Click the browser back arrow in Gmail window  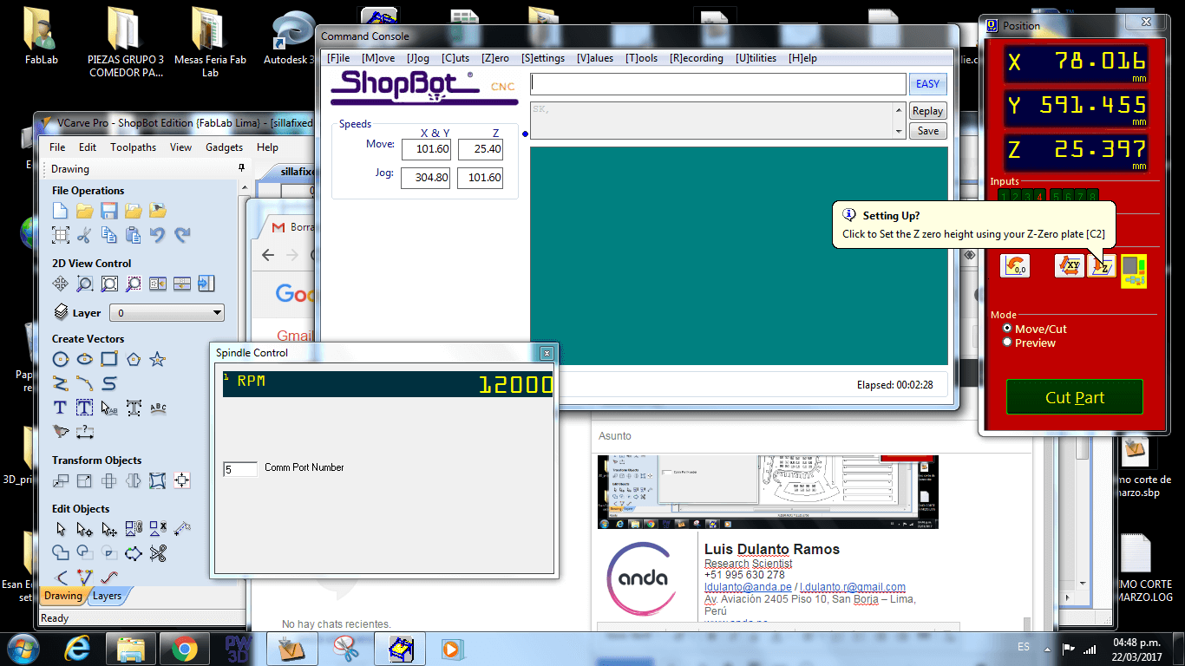(268, 255)
